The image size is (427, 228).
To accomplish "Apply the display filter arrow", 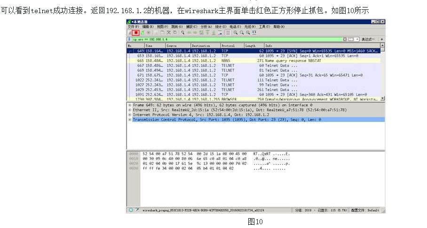I will [x=351, y=39].
